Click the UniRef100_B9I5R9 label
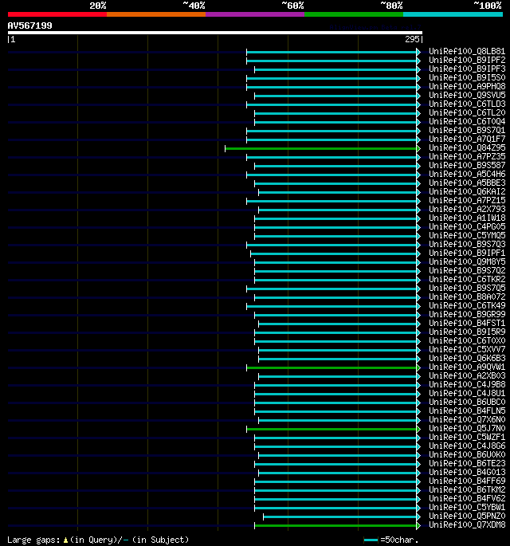The image size is (510, 546). 467,332
